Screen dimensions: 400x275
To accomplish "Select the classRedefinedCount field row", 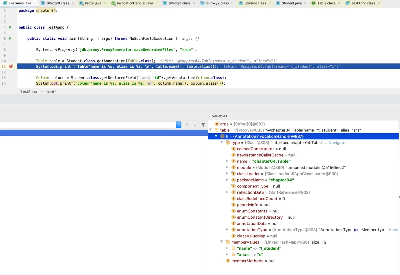I will click(303, 199).
